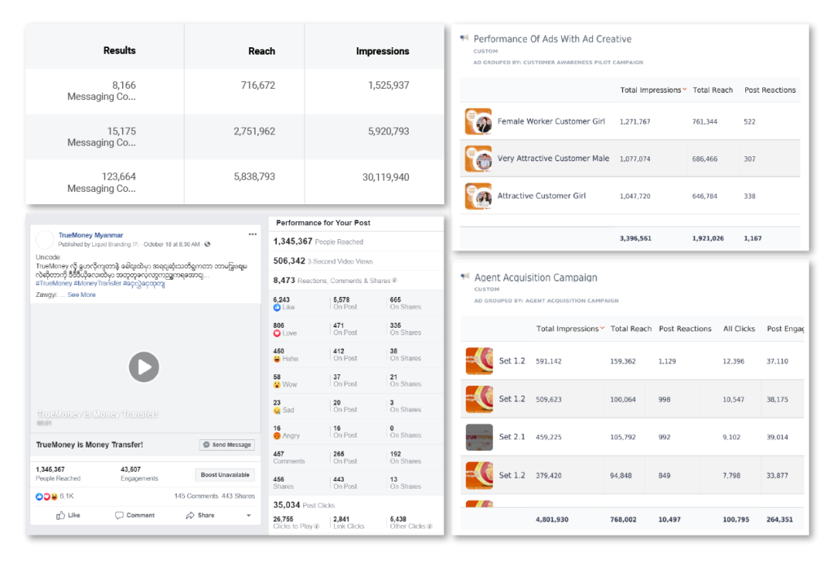Click the Comment speech bubble icon

point(120,515)
